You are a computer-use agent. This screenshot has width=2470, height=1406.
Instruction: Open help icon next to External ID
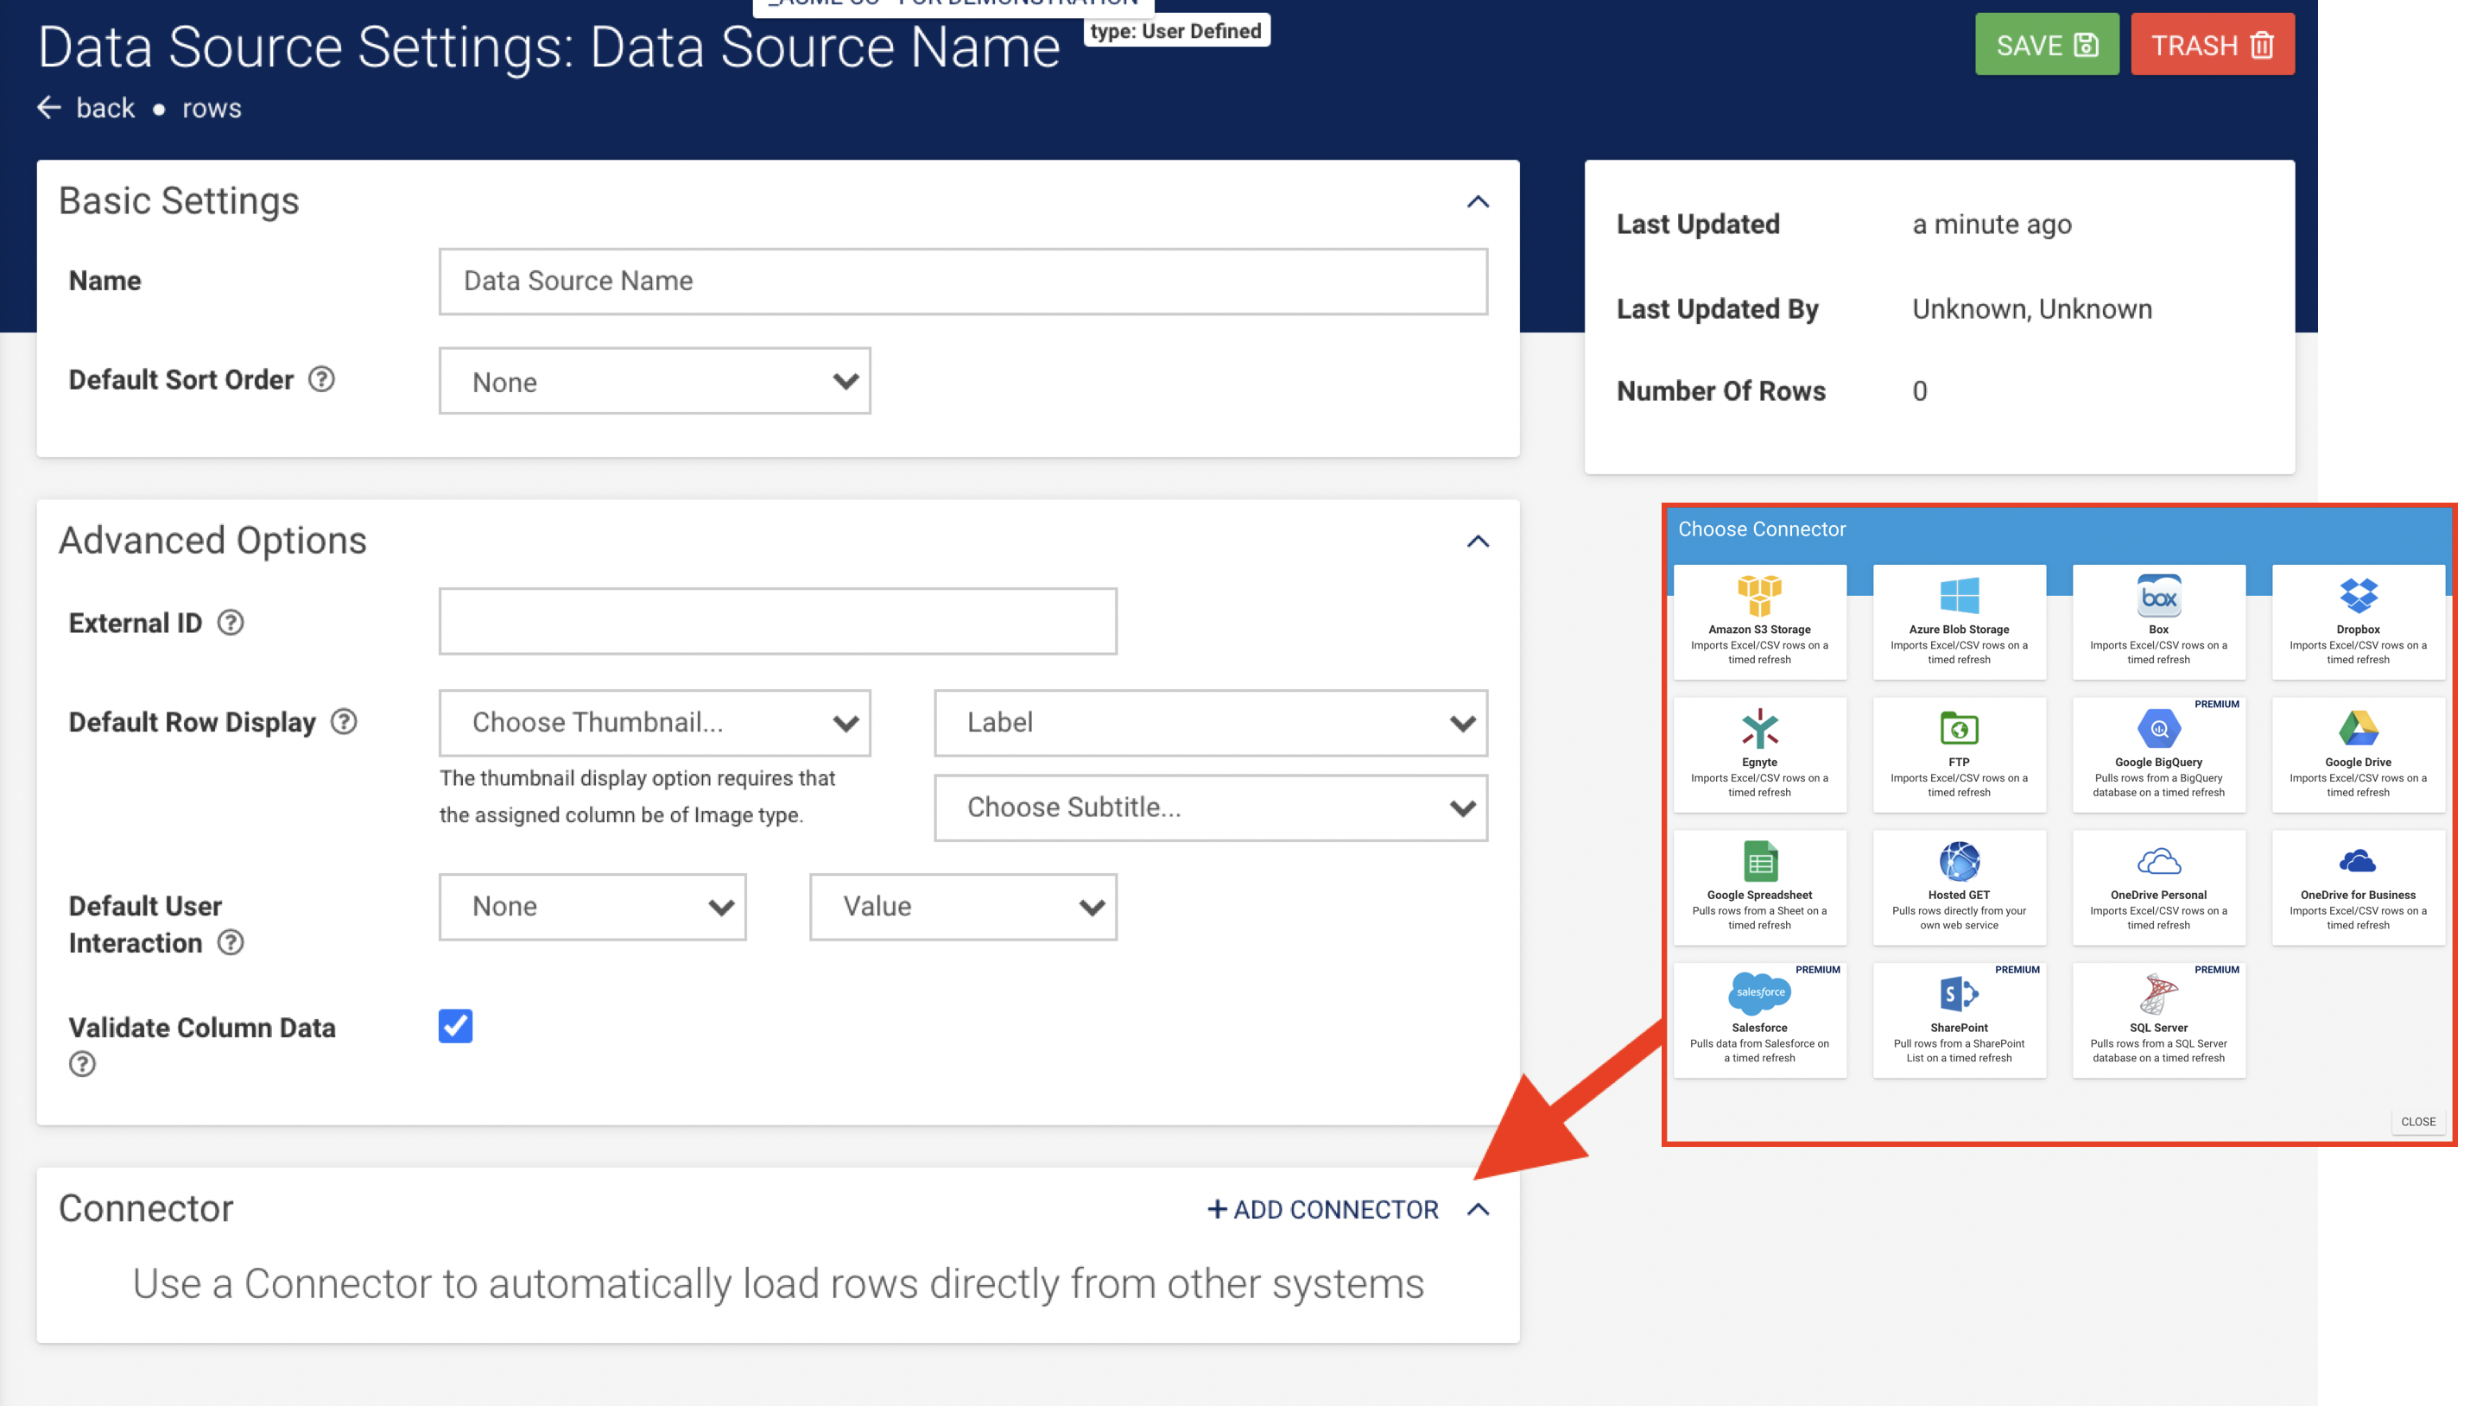(230, 623)
